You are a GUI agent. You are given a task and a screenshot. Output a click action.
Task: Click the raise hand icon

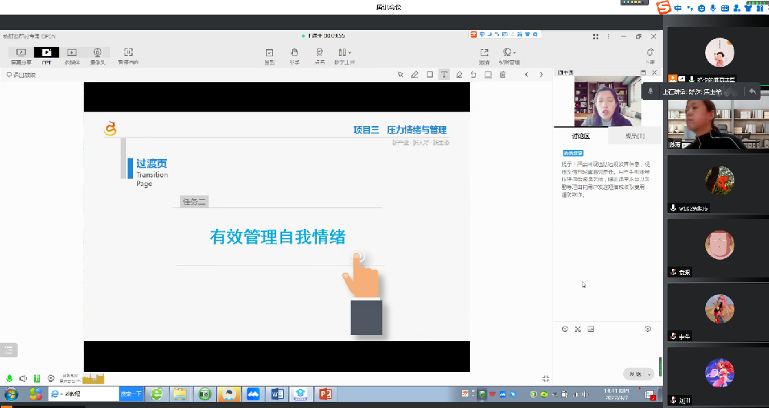pos(295,55)
